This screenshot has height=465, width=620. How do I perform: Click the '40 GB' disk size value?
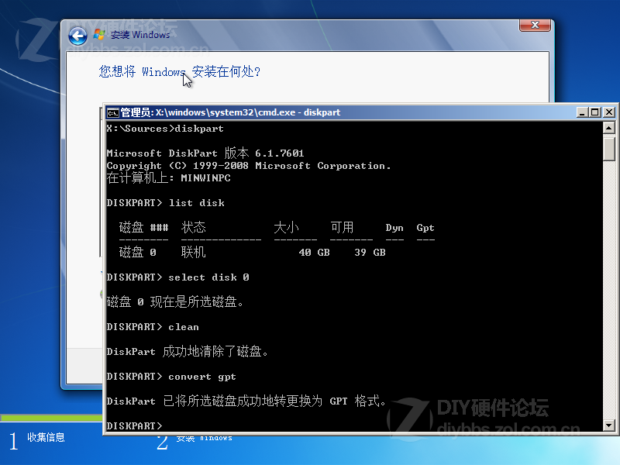(x=315, y=253)
